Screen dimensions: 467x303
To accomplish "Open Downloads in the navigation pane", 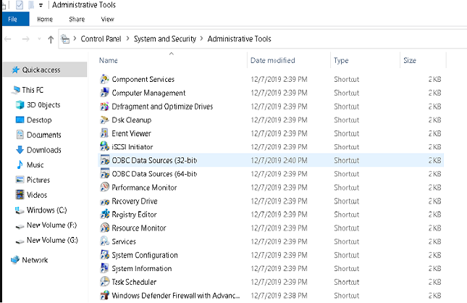I will [38, 150].
